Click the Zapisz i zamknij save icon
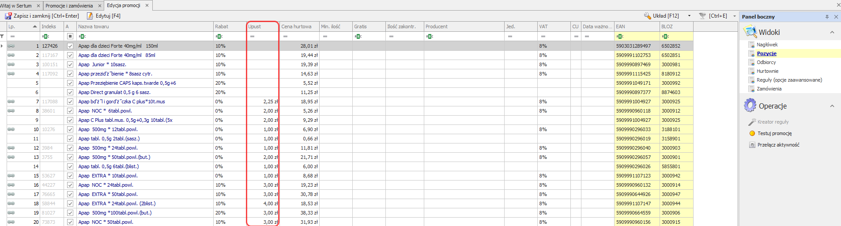 [x=8, y=16]
